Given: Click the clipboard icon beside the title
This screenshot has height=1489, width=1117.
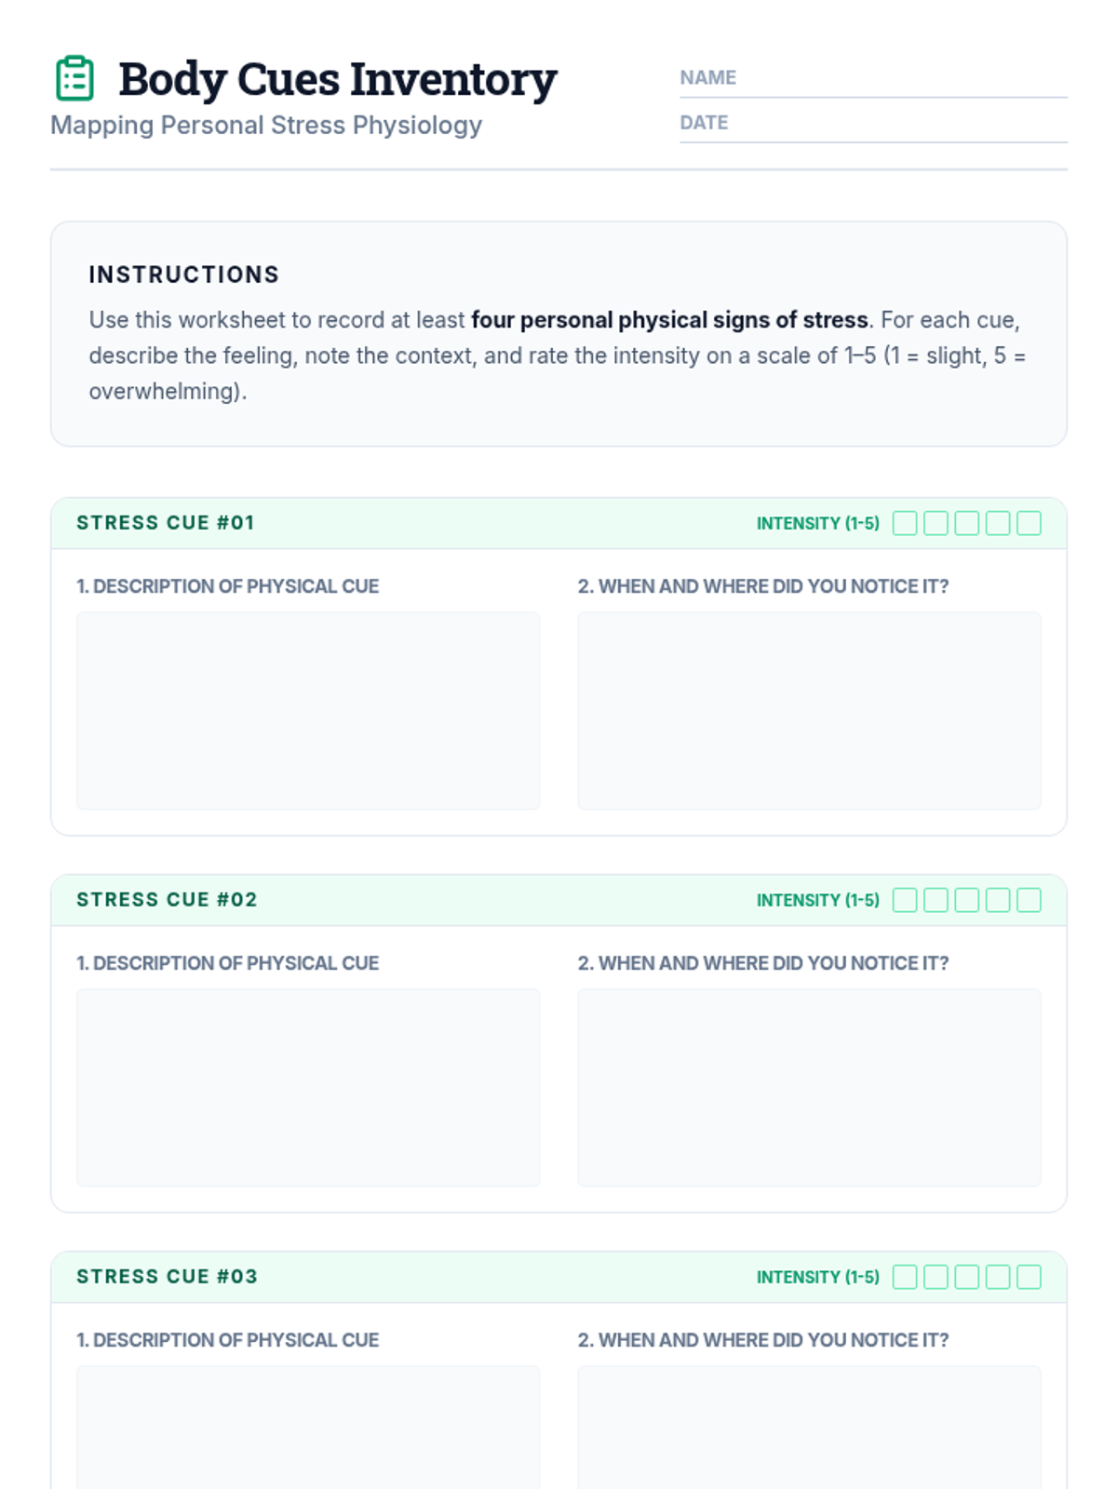Looking at the screenshot, I should (x=74, y=78).
